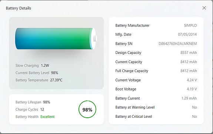The height and width of the screenshot is (134, 213).
Task: Click the No value for Warning Level
Action: 194,107
